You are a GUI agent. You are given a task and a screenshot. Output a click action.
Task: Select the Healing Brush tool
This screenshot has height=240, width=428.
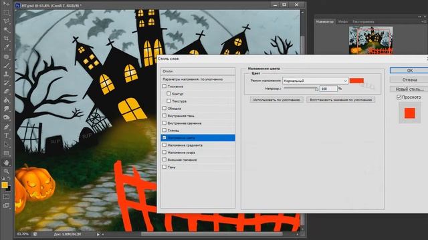[6, 57]
